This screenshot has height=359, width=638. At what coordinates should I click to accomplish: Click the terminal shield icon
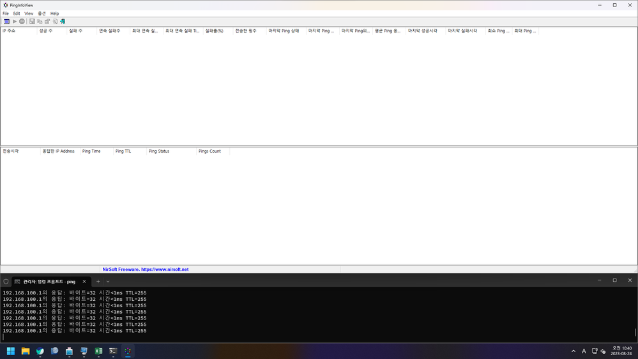tap(6, 282)
